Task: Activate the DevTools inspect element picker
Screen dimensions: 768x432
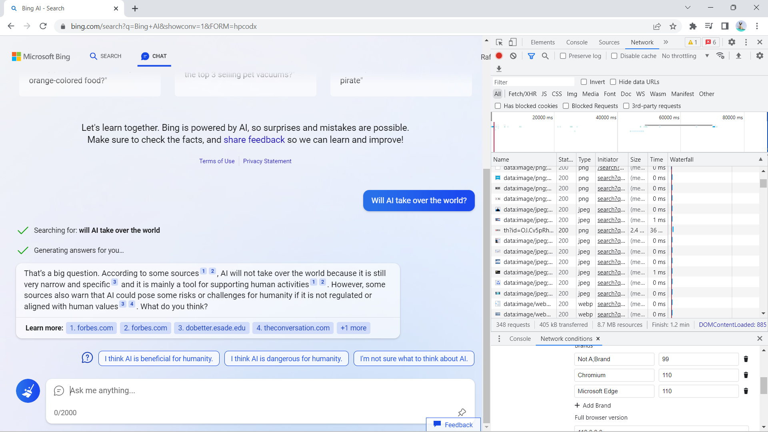Action: click(499, 42)
